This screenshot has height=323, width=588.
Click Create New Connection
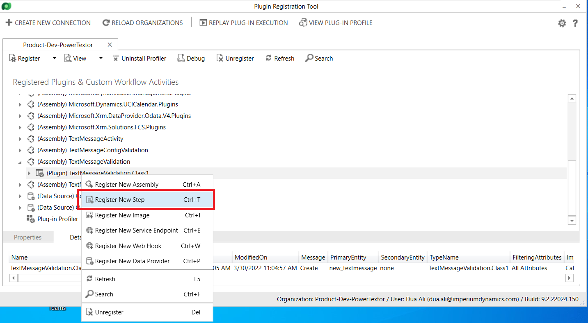point(48,23)
